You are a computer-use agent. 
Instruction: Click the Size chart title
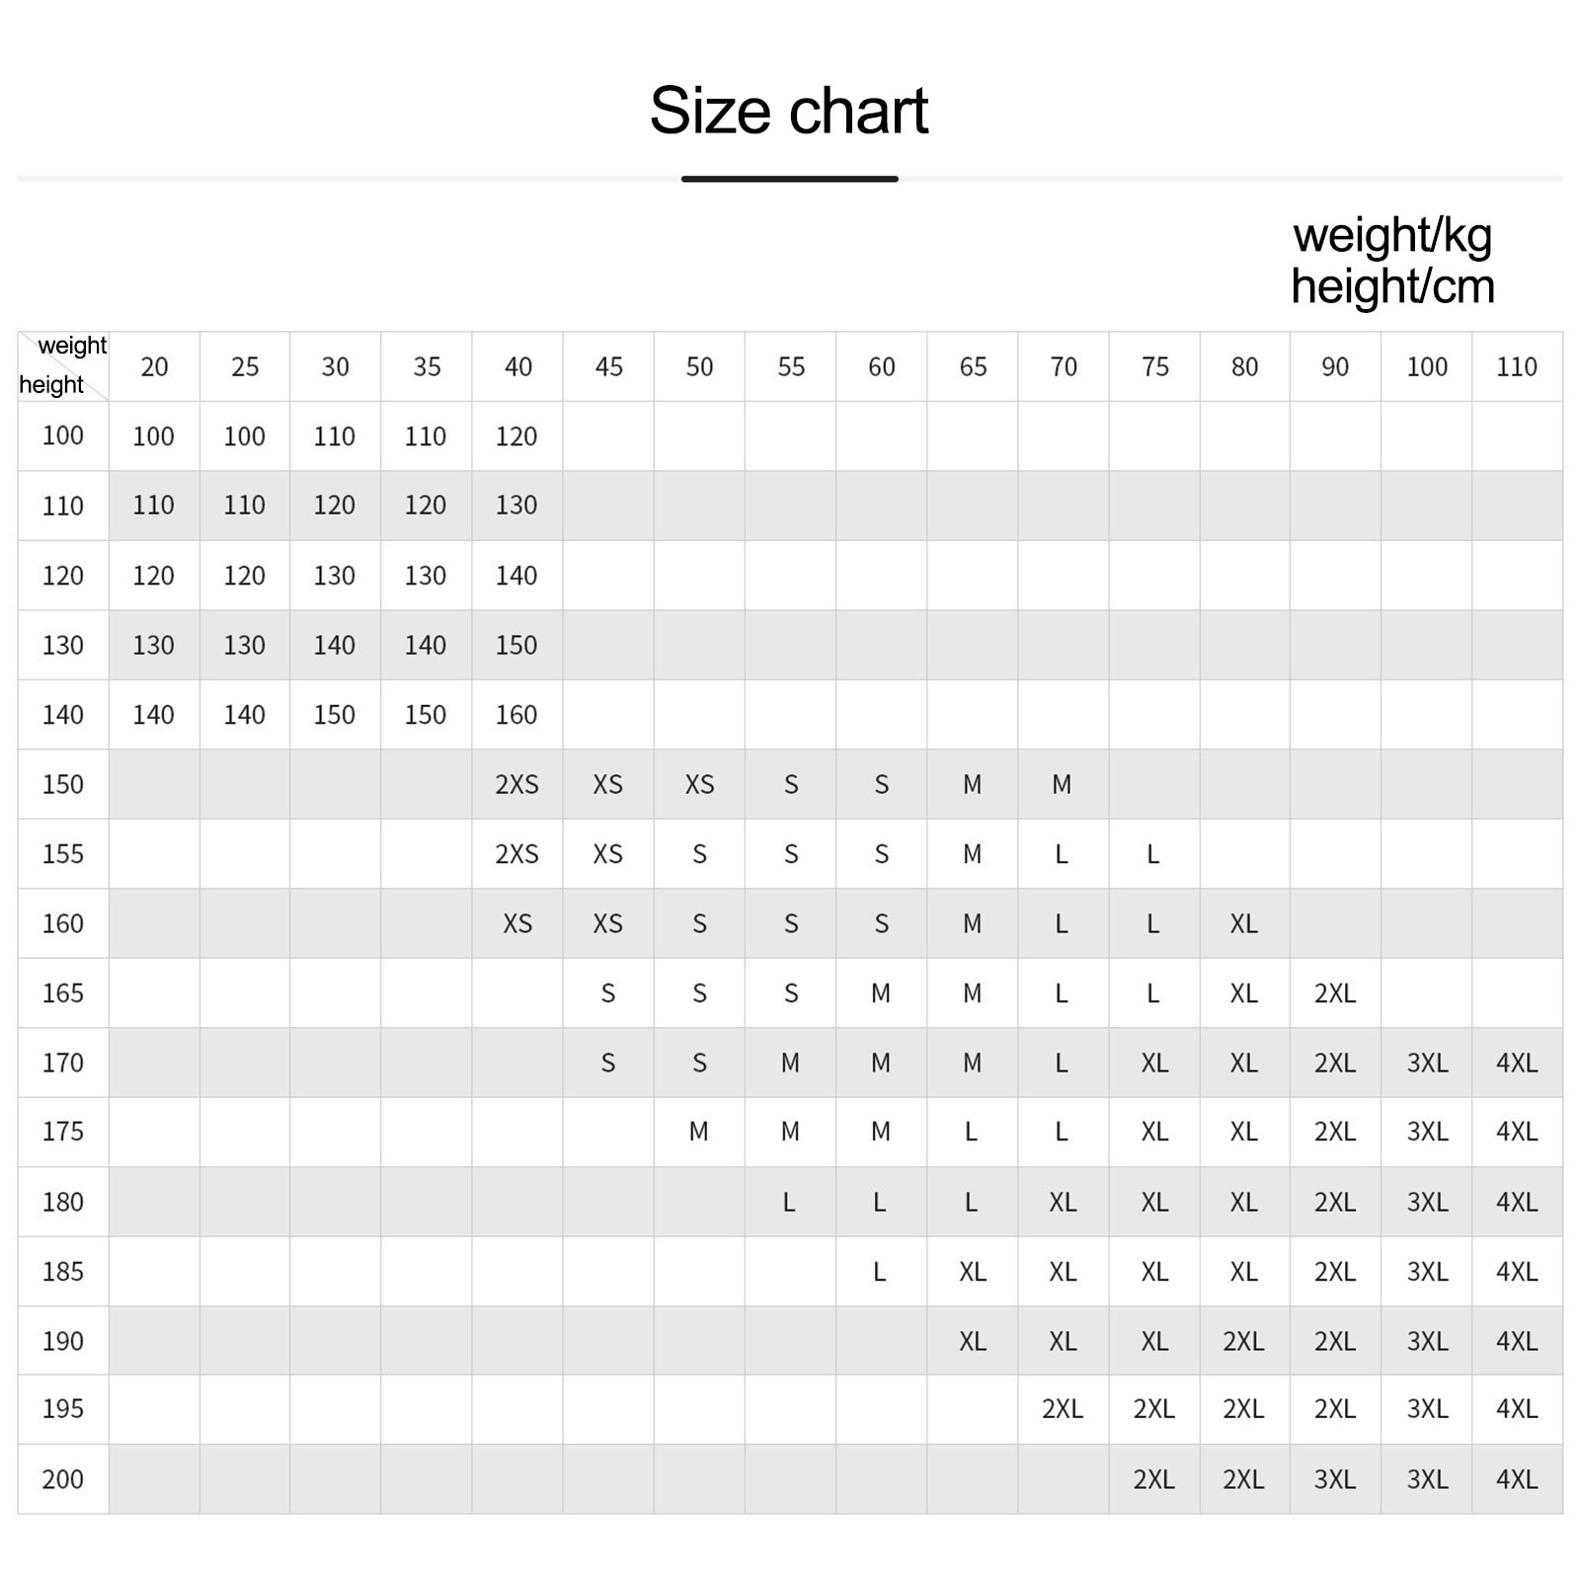click(x=789, y=110)
